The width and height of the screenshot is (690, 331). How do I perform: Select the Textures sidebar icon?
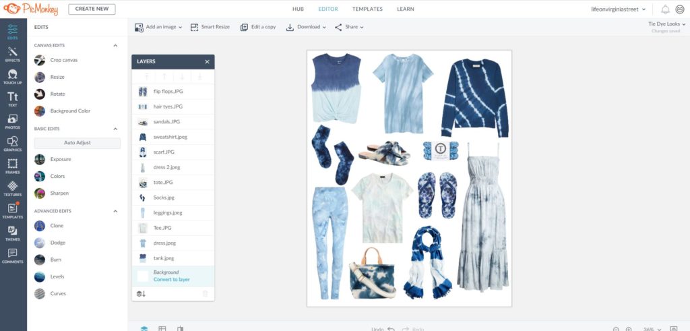(x=13, y=189)
